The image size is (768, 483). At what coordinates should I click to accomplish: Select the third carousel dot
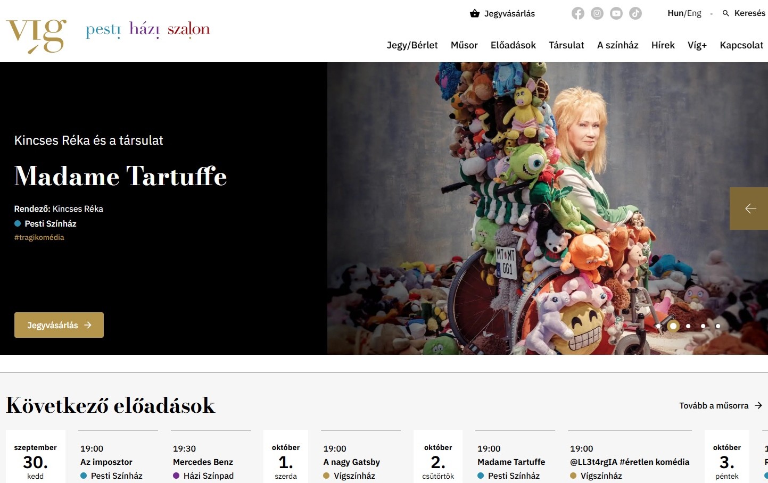688,326
